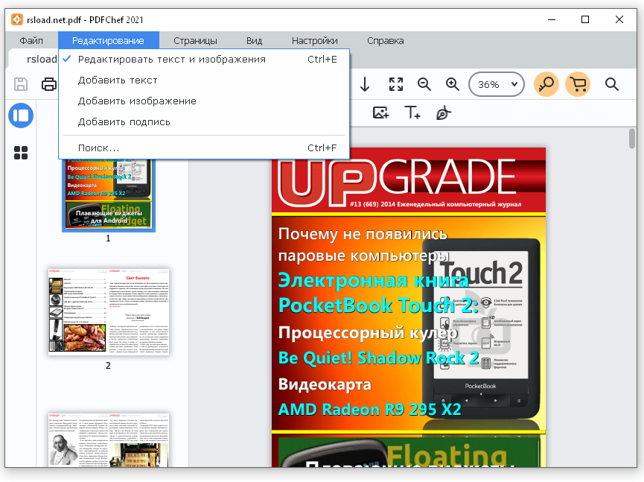Click the Print icon in toolbar
This screenshot has width=644, height=482.
[49, 84]
